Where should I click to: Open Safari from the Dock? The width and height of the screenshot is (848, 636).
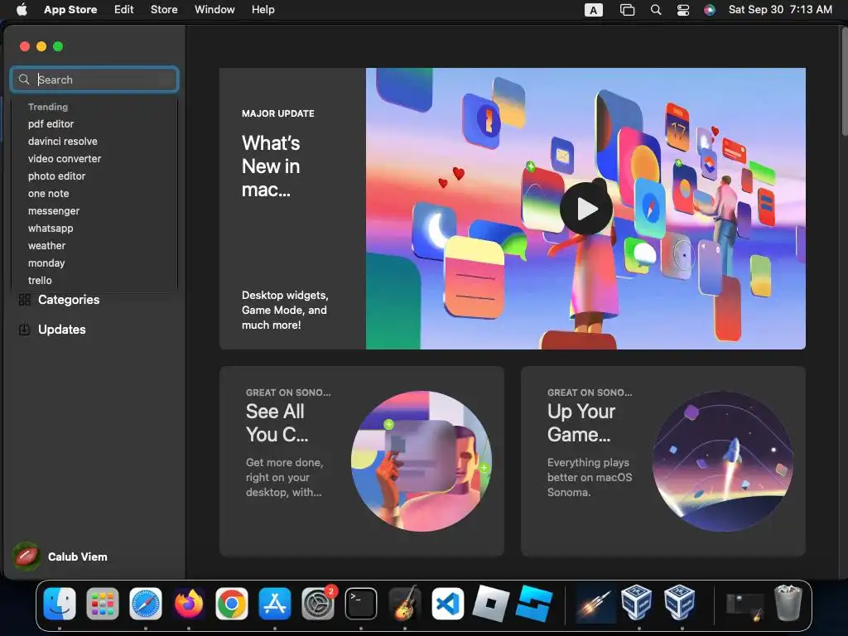point(146,604)
